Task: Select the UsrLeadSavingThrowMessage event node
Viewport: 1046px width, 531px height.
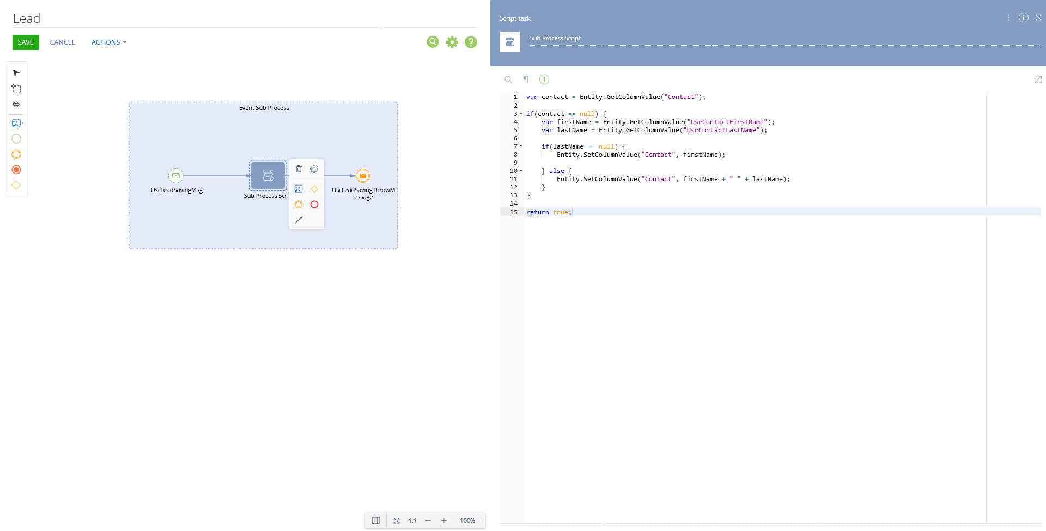Action: coord(363,176)
